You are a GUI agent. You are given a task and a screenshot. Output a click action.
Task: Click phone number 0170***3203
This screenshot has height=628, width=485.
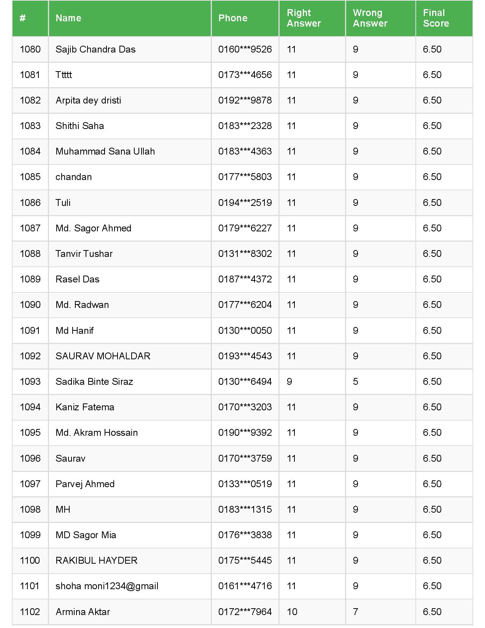pyautogui.click(x=245, y=407)
